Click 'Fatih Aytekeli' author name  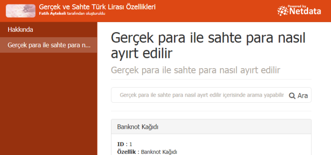coord(53,14)
